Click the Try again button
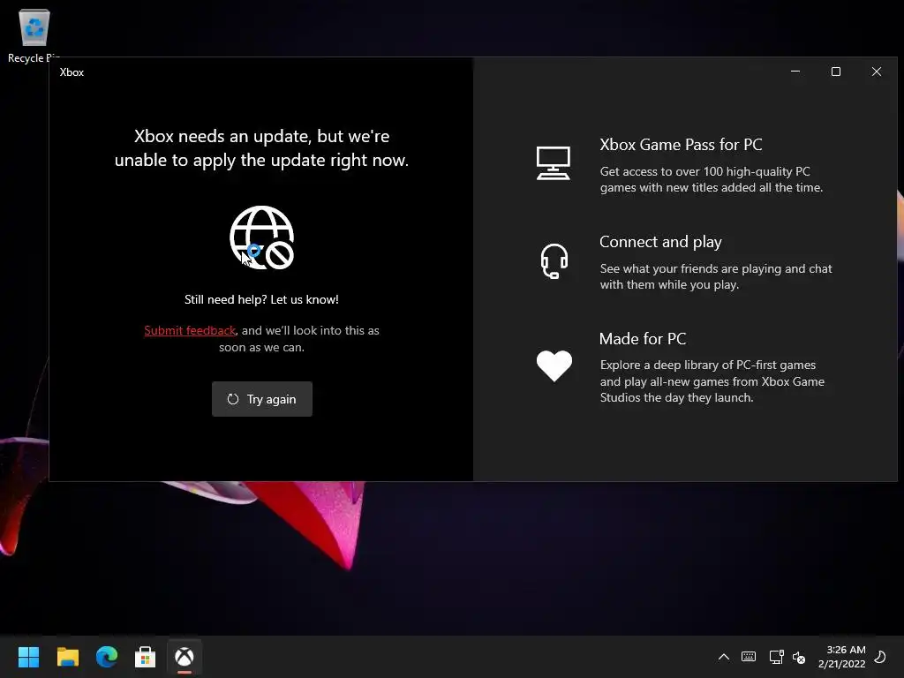904x678 pixels. coord(261,399)
